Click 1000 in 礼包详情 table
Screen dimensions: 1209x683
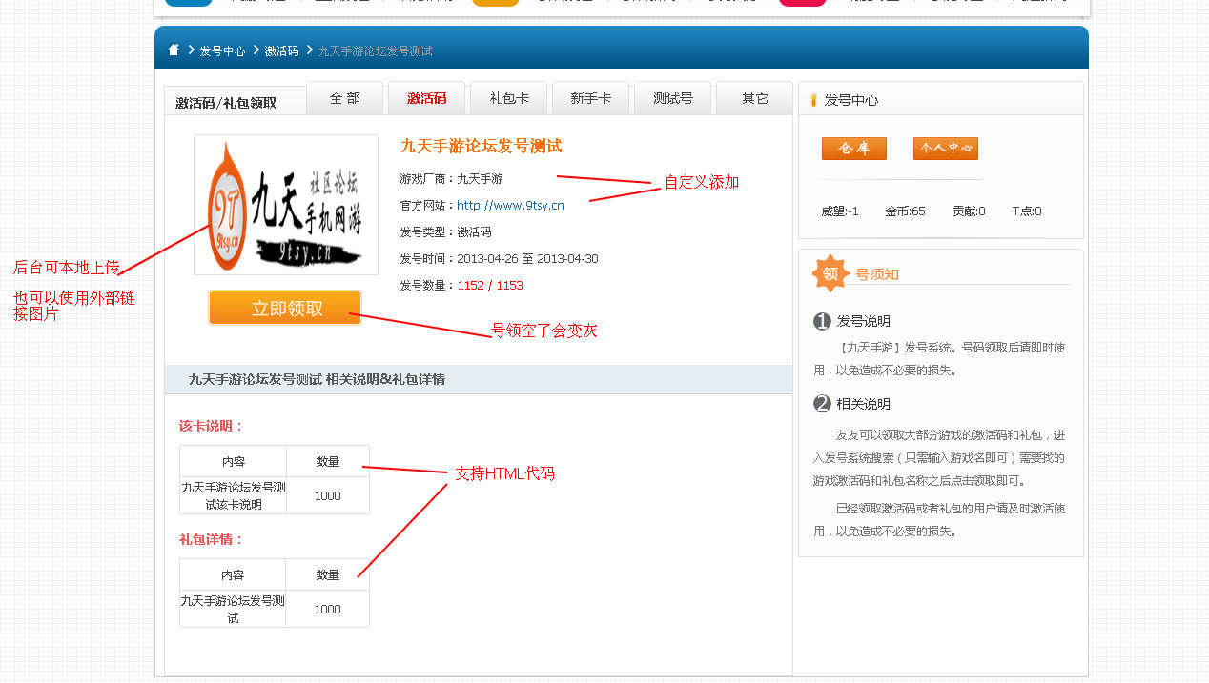pyautogui.click(x=328, y=610)
